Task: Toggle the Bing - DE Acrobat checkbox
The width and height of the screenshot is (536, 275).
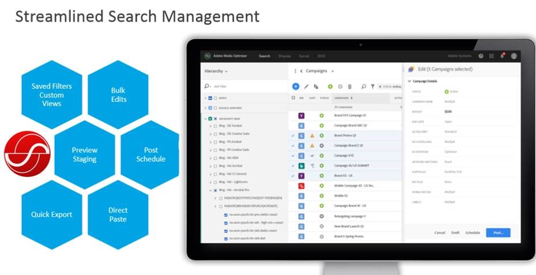Action: (215, 126)
